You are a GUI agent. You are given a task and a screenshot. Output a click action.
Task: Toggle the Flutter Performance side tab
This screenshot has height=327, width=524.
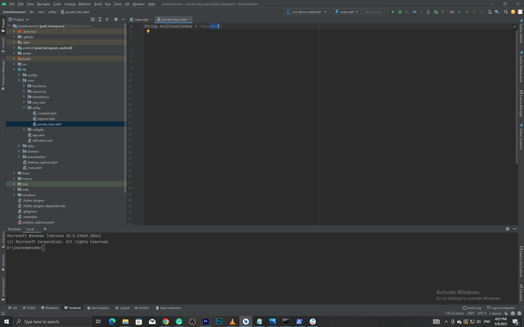coord(521,66)
